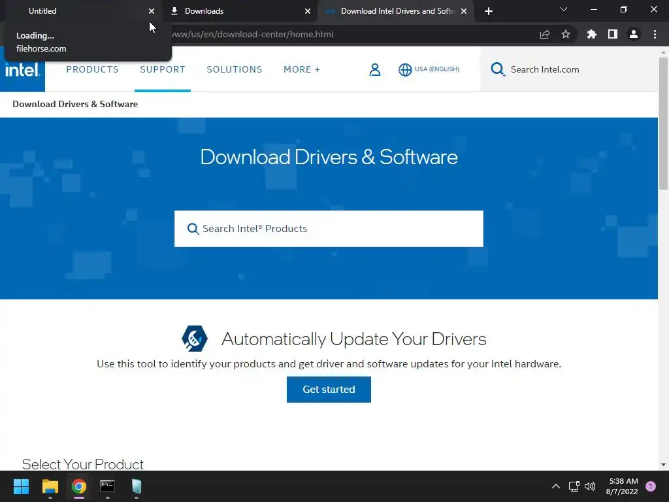The width and height of the screenshot is (669, 502).
Task: Click the Get started button
Action: [329, 390]
